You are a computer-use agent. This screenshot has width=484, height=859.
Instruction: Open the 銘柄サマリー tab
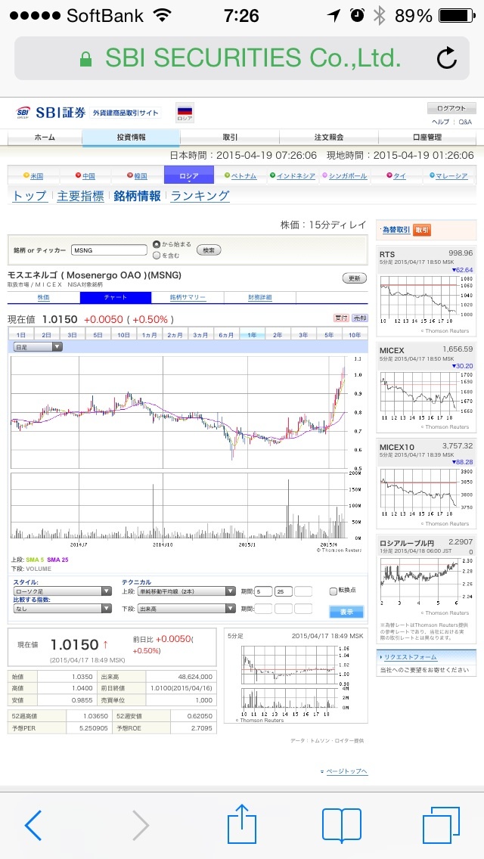[x=188, y=297]
